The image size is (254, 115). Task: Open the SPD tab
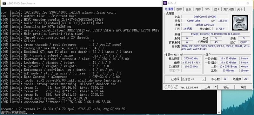(207, 9)
